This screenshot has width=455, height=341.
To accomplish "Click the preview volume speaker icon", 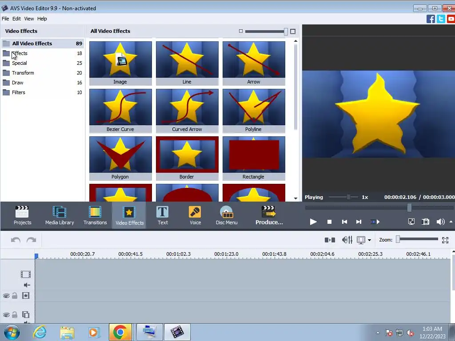I will tap(440, 222).
